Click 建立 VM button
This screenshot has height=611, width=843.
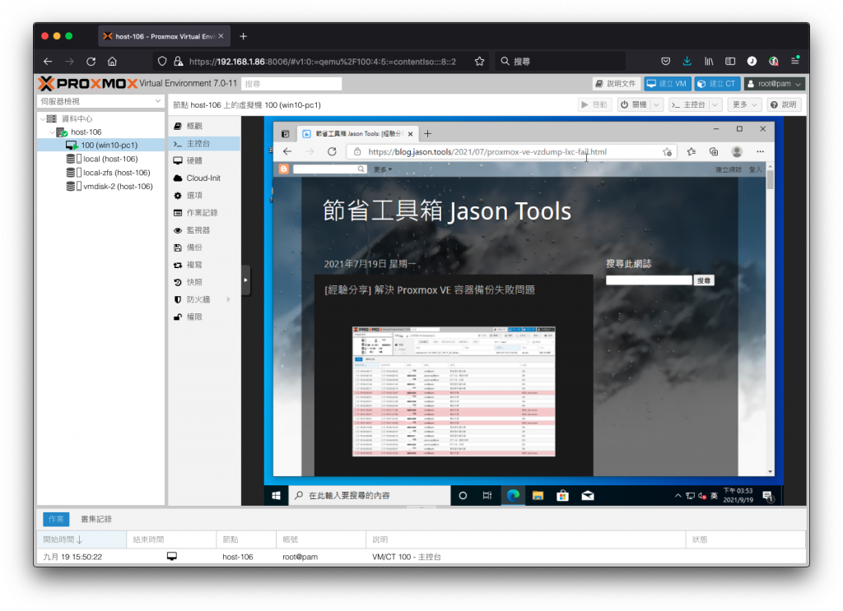coord(667,84)
